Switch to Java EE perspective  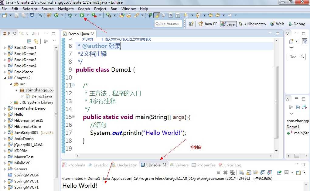(208, 24)
